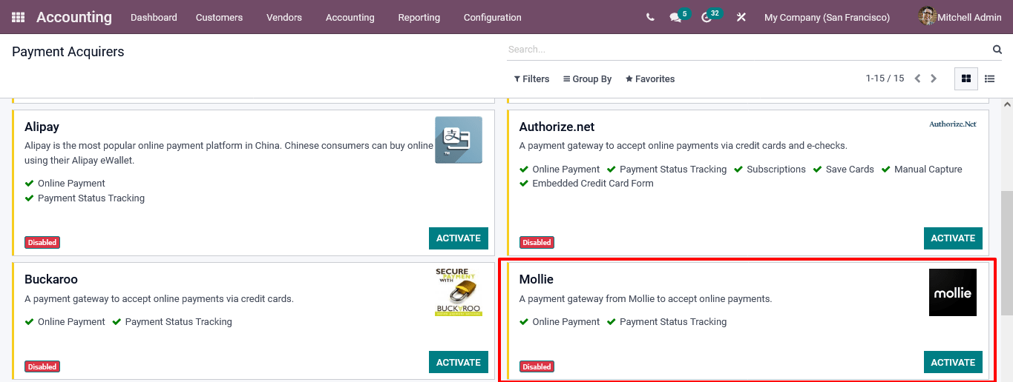This screenshot has width=1013, height=382.
Task: Click the Buckaroo secure payment logo
Action: (459, 292)
